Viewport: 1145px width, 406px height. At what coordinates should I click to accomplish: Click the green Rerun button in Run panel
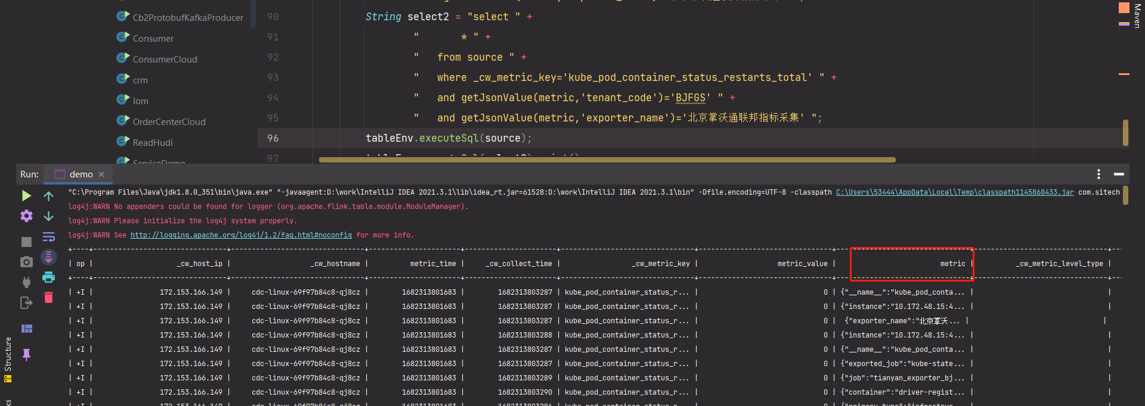(26, 196)
